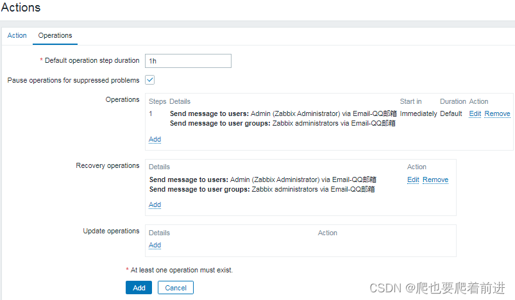Click 'Send message to users' in Recovery operations
515x300 pixels.
click(x=263, y=179)
